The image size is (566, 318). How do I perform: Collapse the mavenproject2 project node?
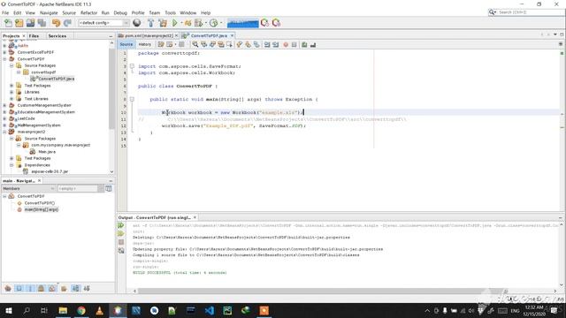pyautogui.click(x=4, y=132)
